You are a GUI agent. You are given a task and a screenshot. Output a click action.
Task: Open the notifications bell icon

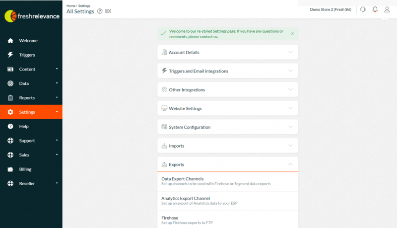pyautogui.click(x=375, y=9)
